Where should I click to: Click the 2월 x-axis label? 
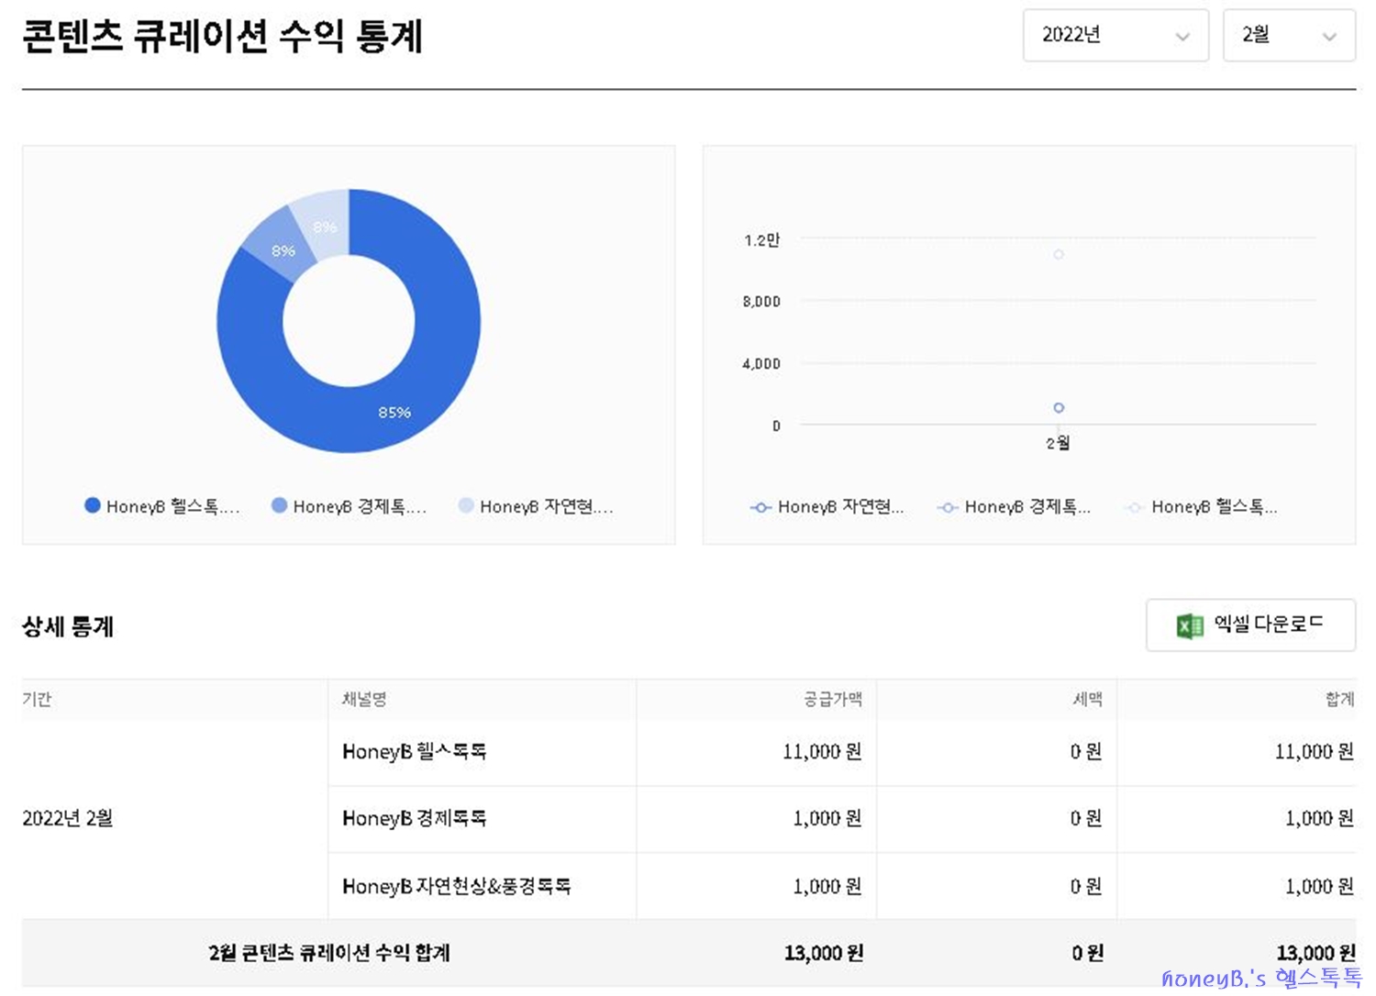click(1058, 443)
